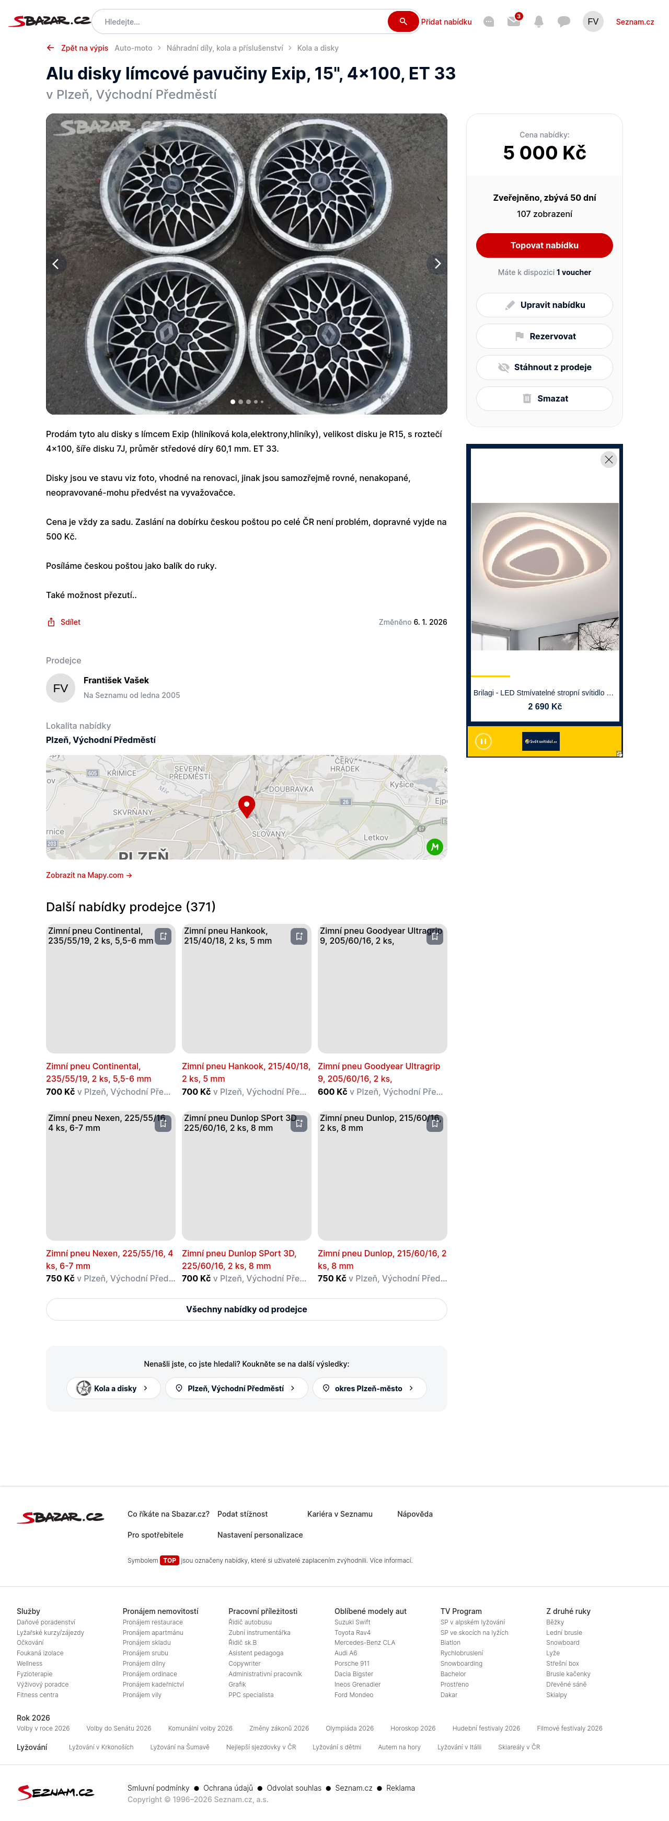669x1821 pixels.
Task: Open the chat messages bubble icon
Action: point(564,21)
